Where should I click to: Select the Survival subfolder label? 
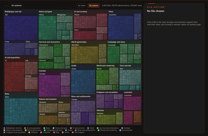(x=42, y=60)
